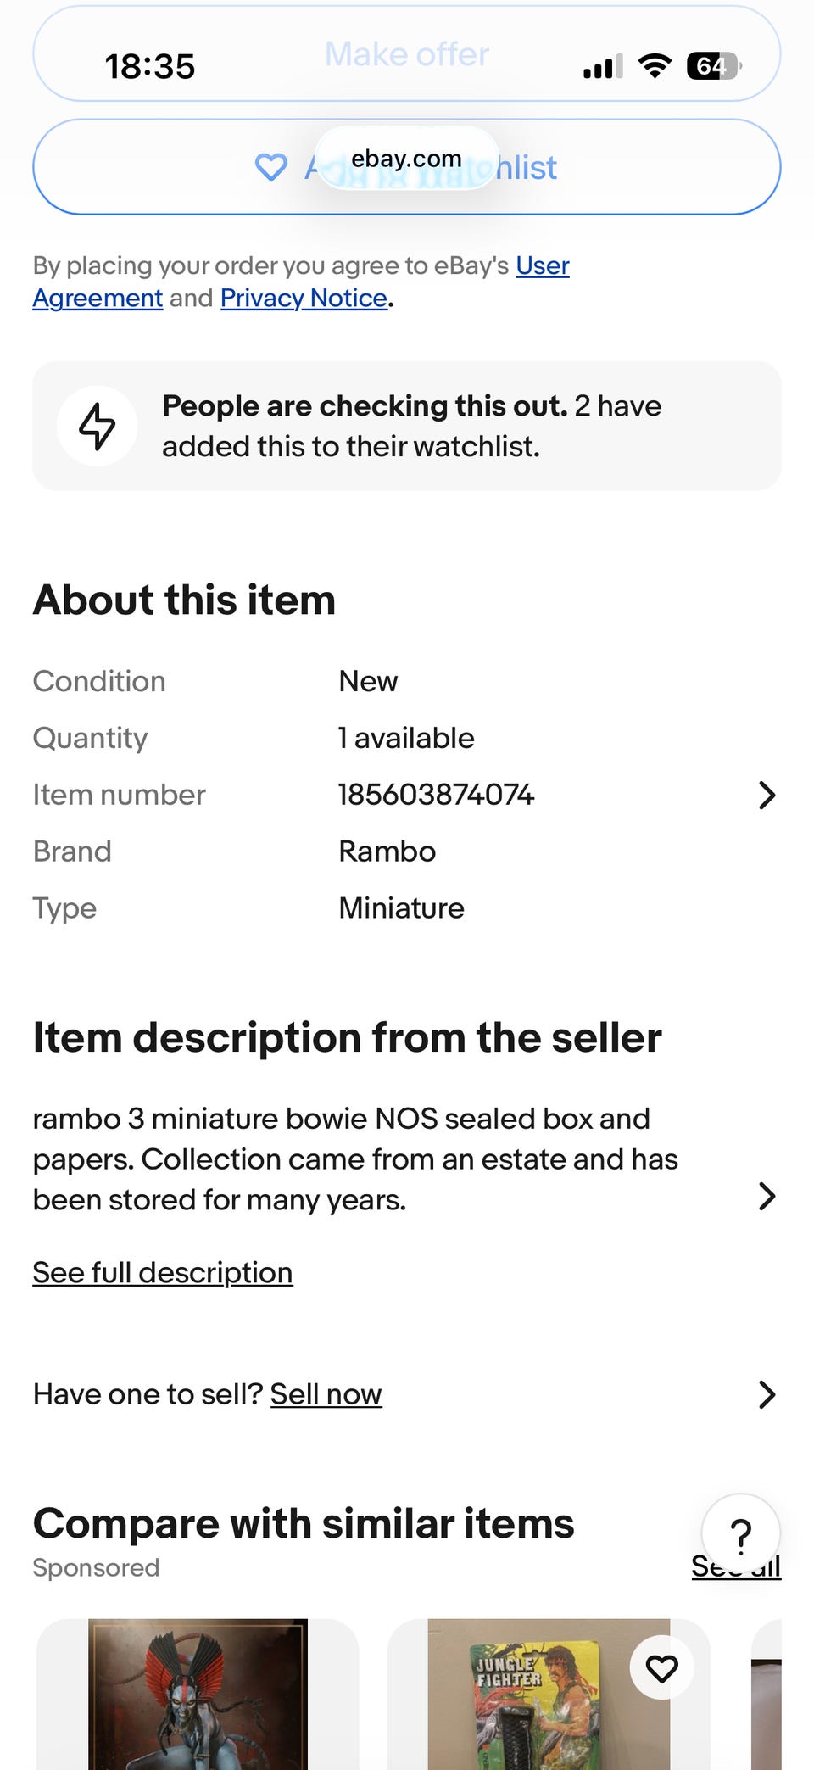This screenshot has width=814, height=1770.
Task: Tap the battery indicator showing 64
Action: tap(713, 65)
